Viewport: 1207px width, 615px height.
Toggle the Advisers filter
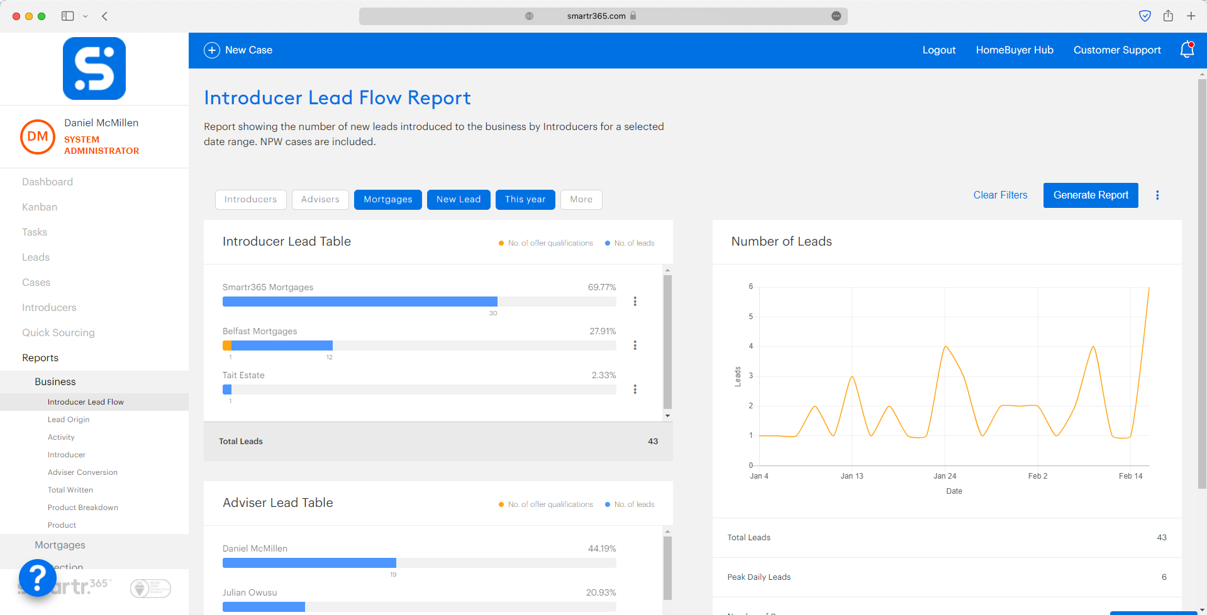click(x=320, y=199)
